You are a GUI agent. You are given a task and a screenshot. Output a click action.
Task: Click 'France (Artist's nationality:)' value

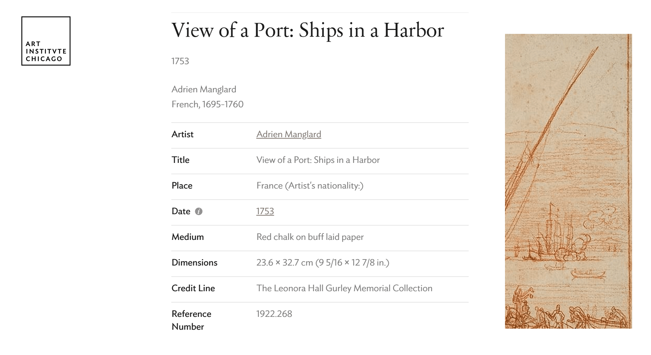click(x=310, y=186)
